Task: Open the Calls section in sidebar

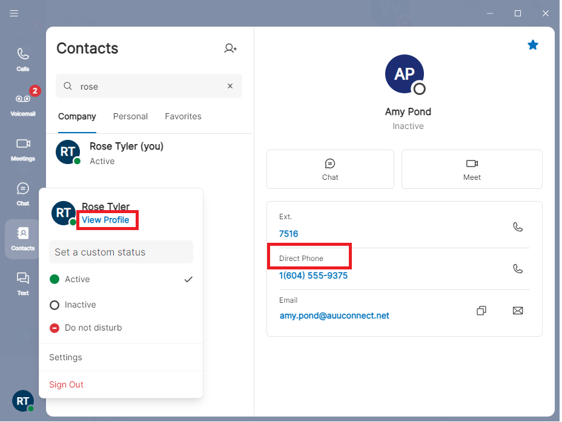Action: pos(23,59)
